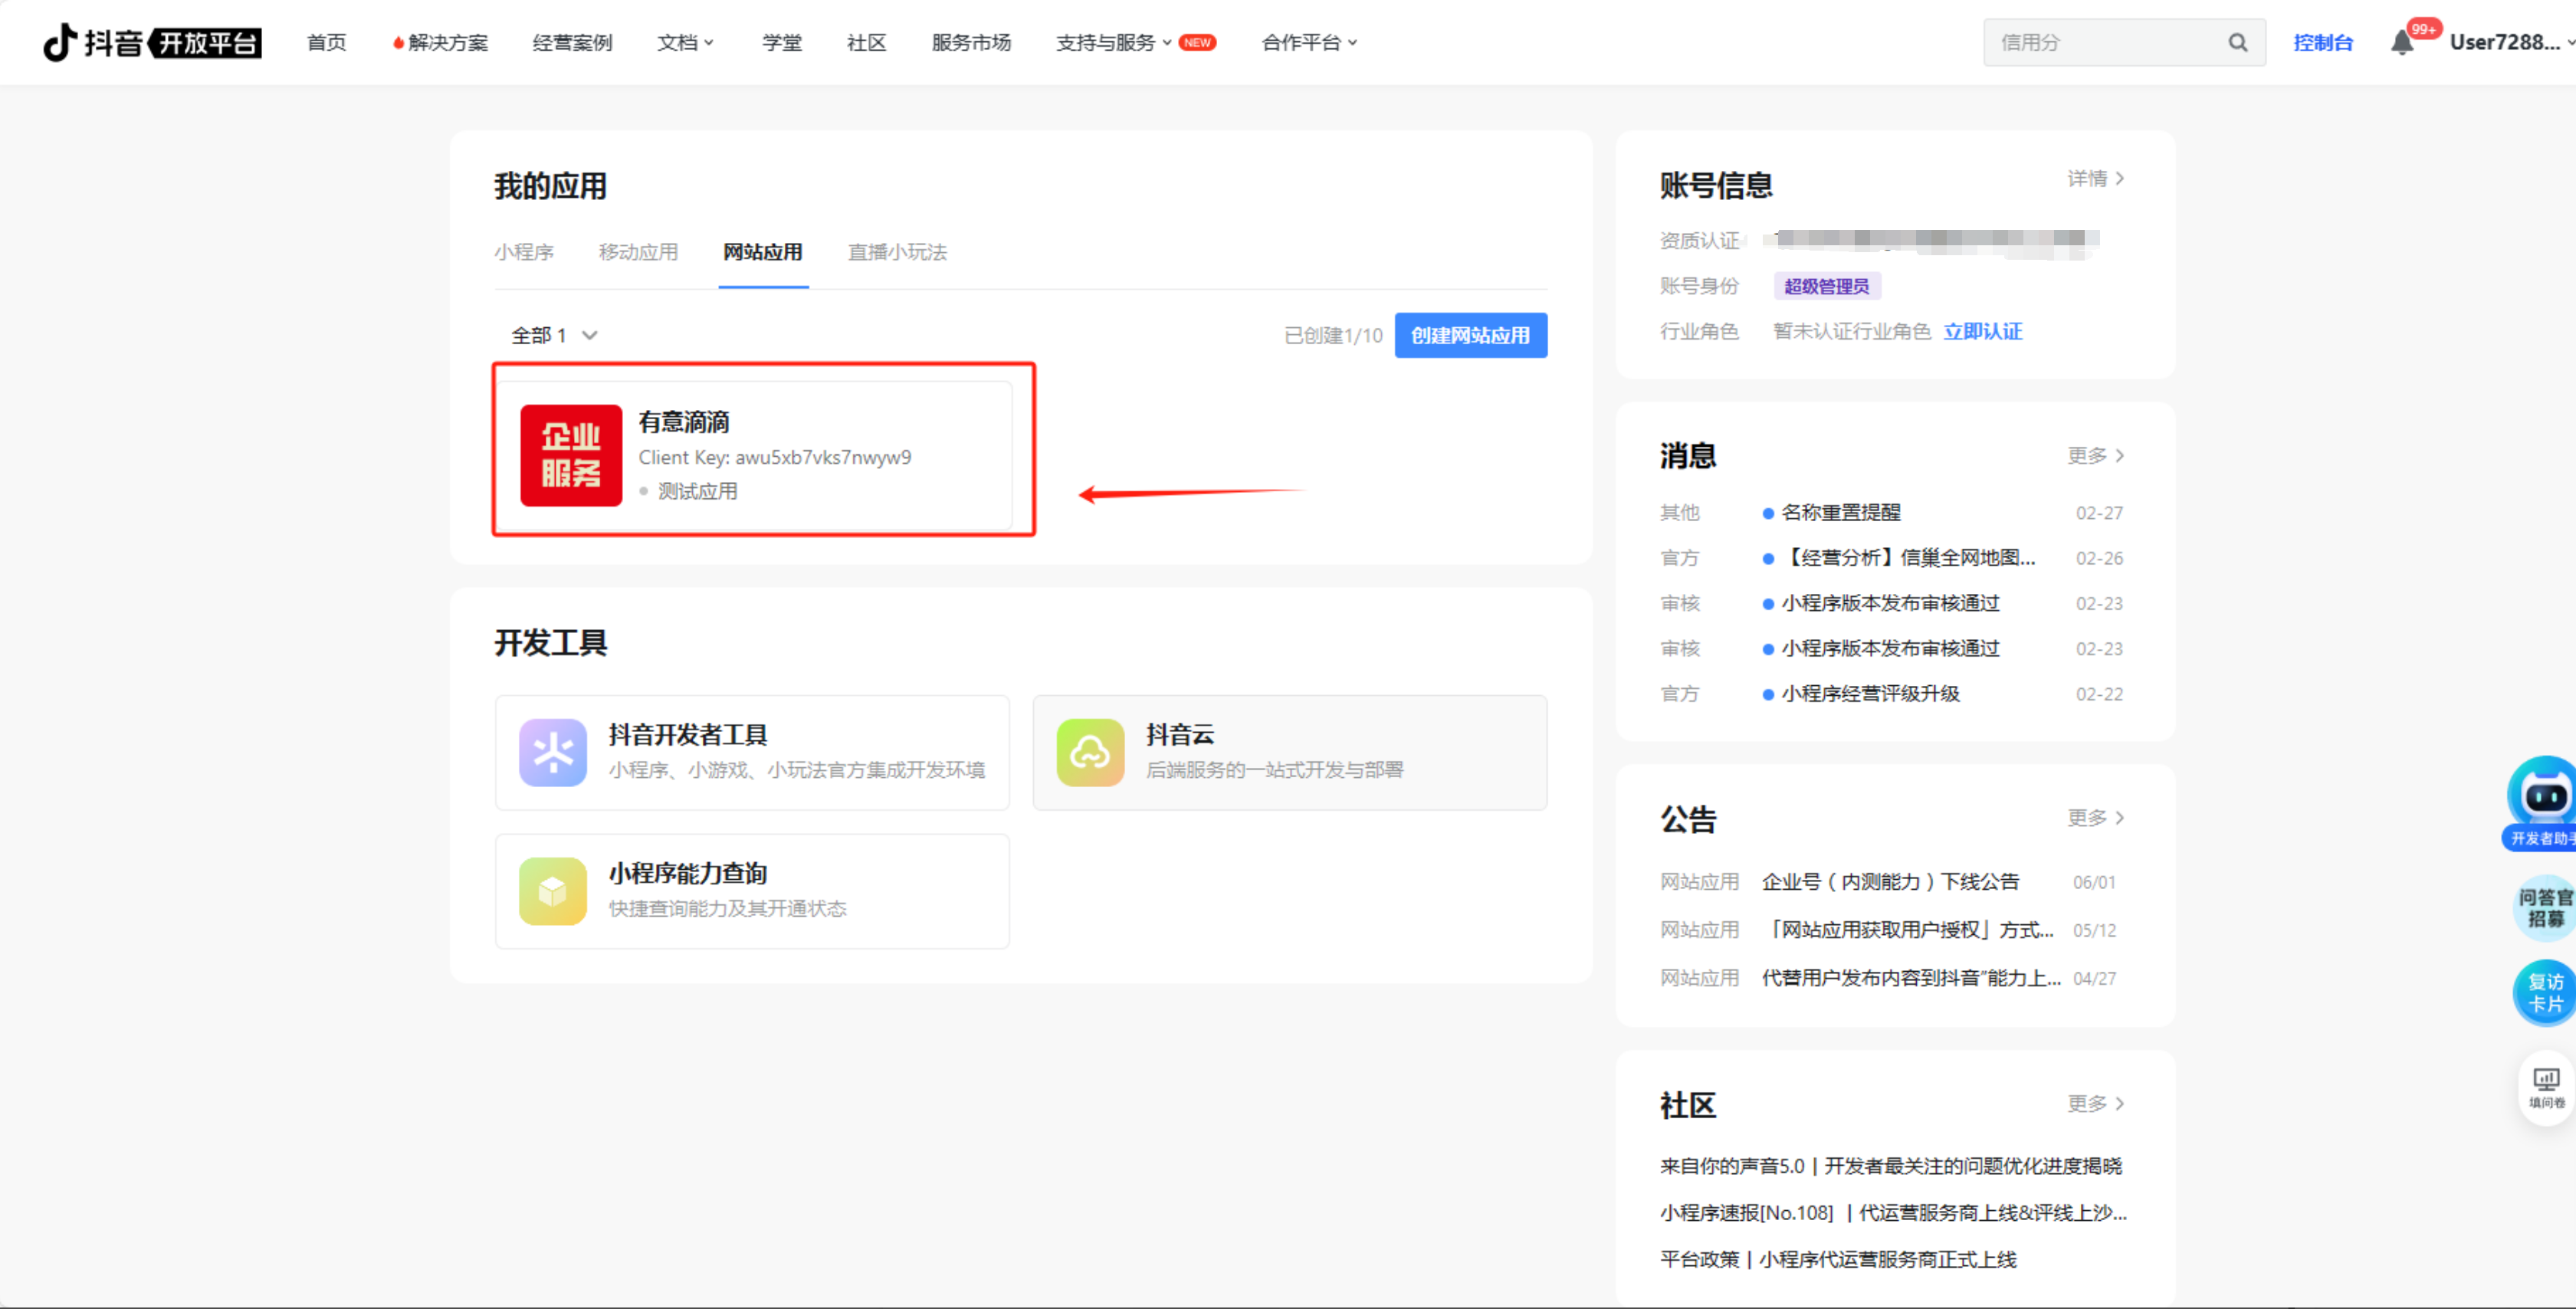Screen dimensions: 2576x1309
Task: Open the 抖音云 card title
Action: (1180, 734)
